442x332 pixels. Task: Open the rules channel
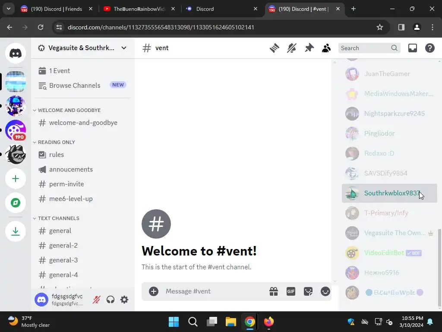click(x=82, y=155)
